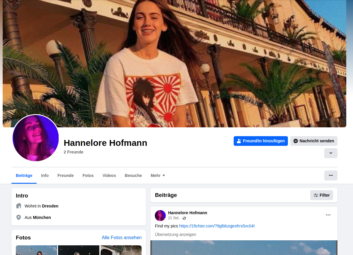Viewport: 353px width, 255px height.
Task: Open the Filter button for posts
Action: click(322, 195)
